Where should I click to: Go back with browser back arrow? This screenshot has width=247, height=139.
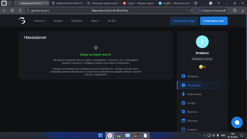click(x=4, y=10)
